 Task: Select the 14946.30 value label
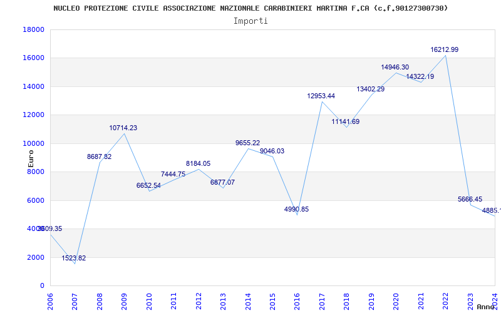[395, 68]
